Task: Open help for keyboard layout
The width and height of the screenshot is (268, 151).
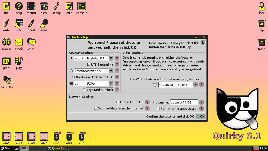Action: coord(117,83)
